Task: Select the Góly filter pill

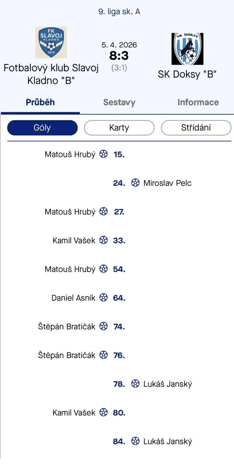Action: point(42,128)
